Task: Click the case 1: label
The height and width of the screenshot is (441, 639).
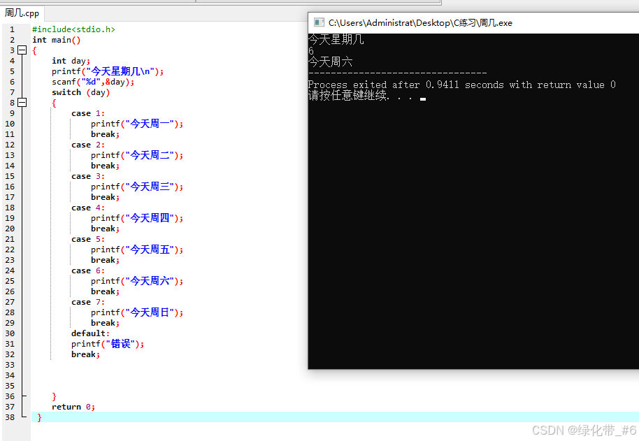Action: coord(88,113)
